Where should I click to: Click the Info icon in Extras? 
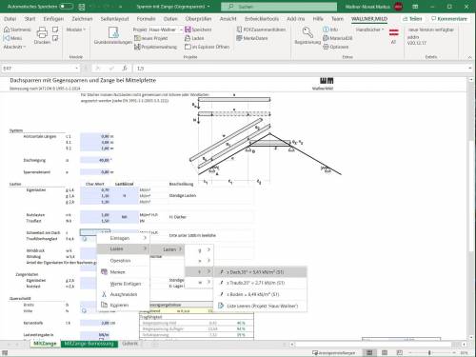point(326,30)
